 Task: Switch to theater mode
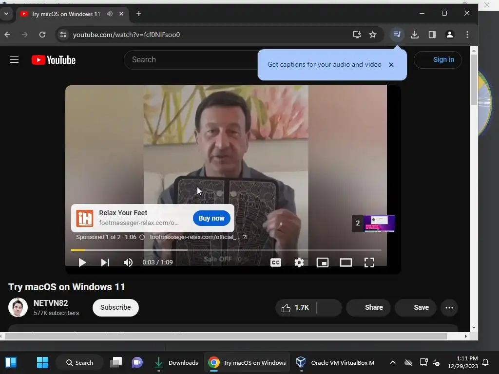(x=346, y=262)
